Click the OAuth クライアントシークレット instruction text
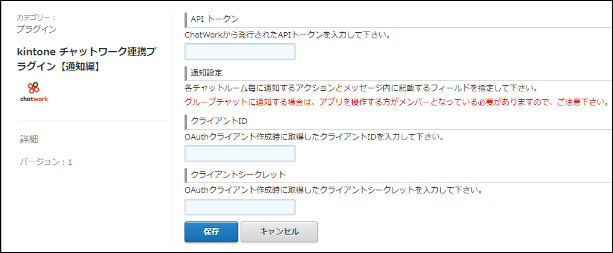 point(334,190)
